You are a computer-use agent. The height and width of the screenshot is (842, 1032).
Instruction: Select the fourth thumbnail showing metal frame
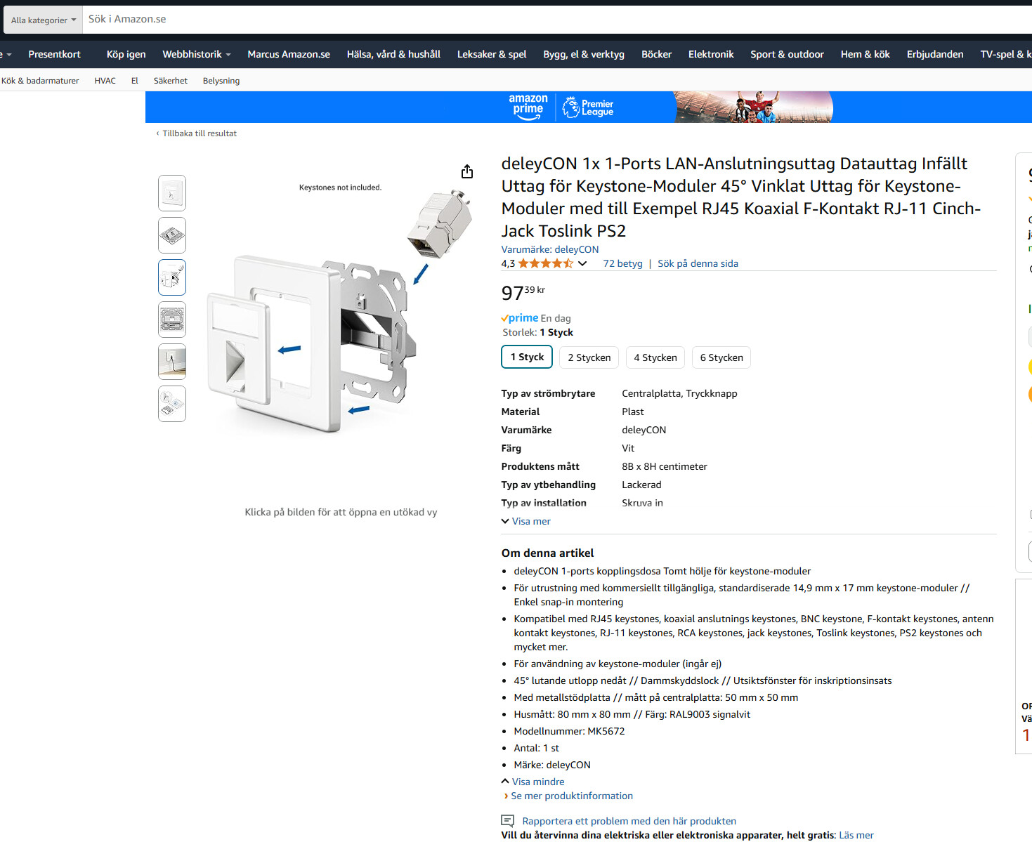(172, 320)
